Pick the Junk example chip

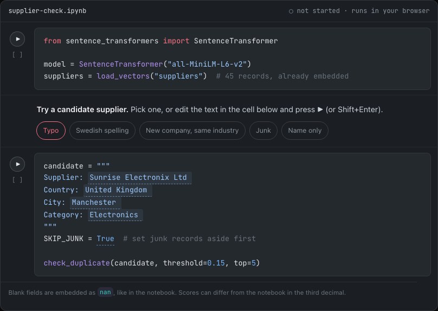[x=263, y=131]
